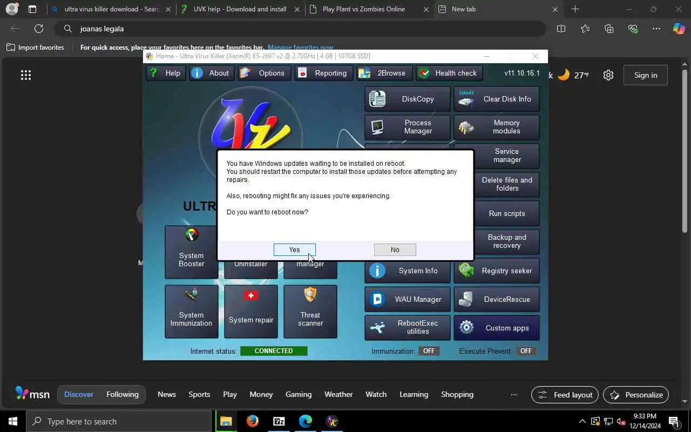Open a new browser tab
This screenshot has width=691, height=432.
pyautogui.click(x=575, y=9)
